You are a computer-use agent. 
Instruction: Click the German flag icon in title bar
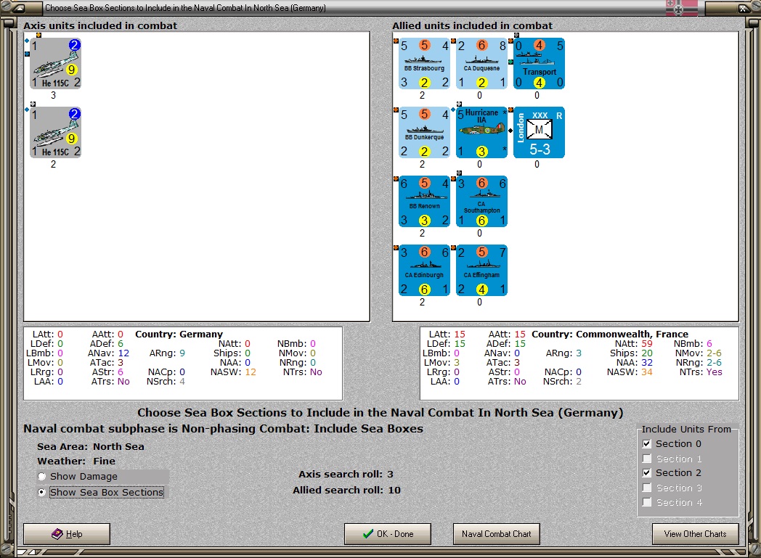tap(681, 8)
